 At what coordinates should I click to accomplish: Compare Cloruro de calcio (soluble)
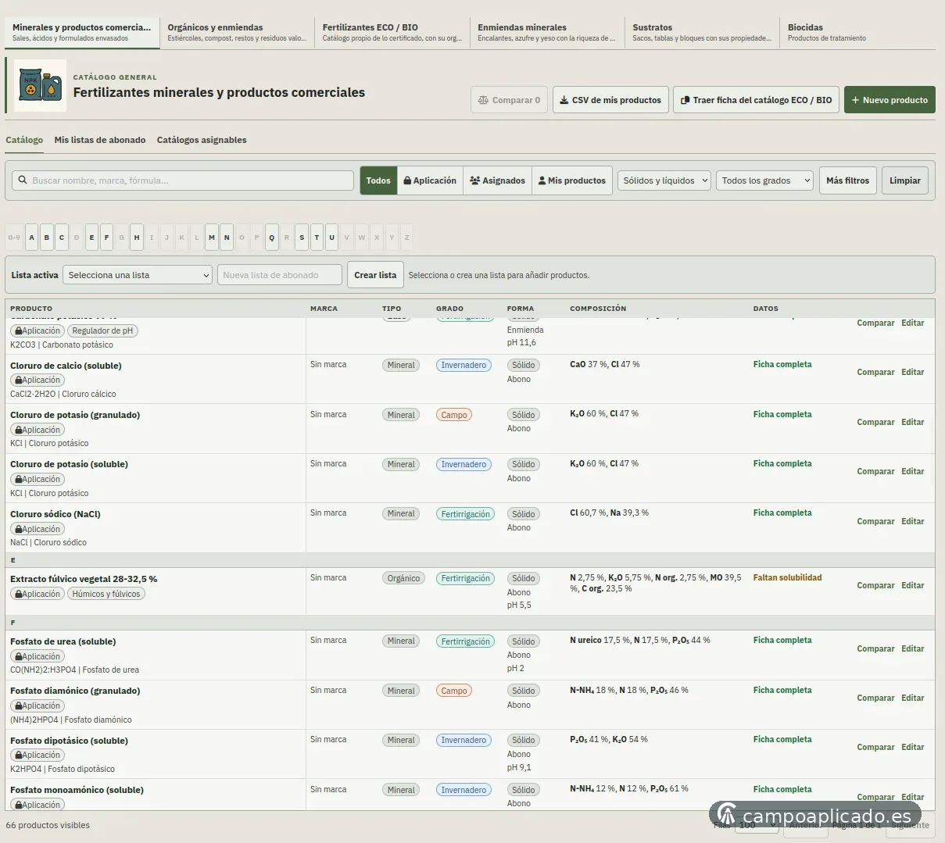[x=875, y=372]
